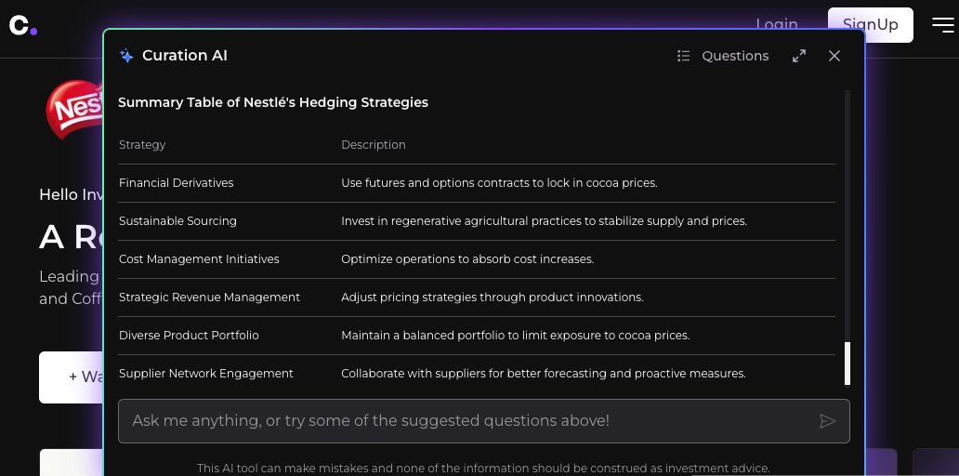The height and width of the screenshot is (476, 959).
Task: Click the Curation site logo
Action: [x=23, y=25]
